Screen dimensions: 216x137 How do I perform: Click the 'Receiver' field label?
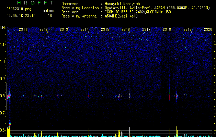tap(70, 12)
